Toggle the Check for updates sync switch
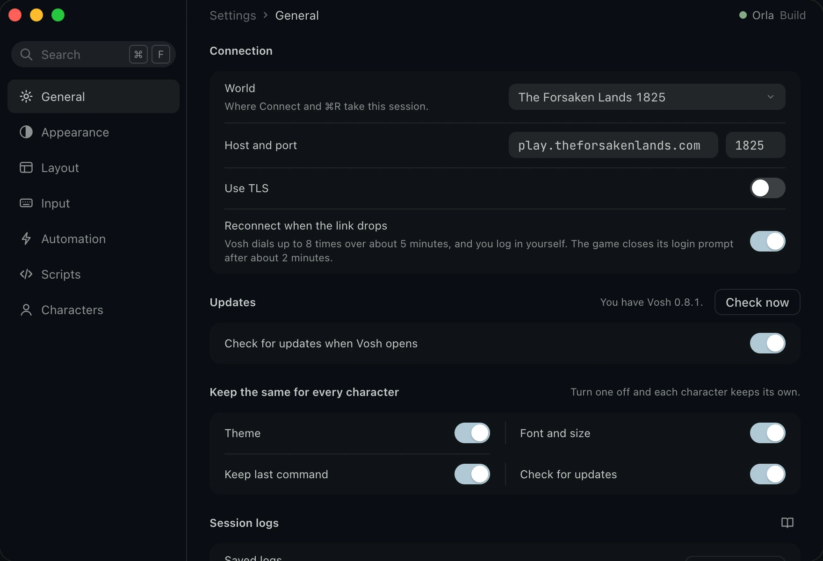 [x=768, y=475]
